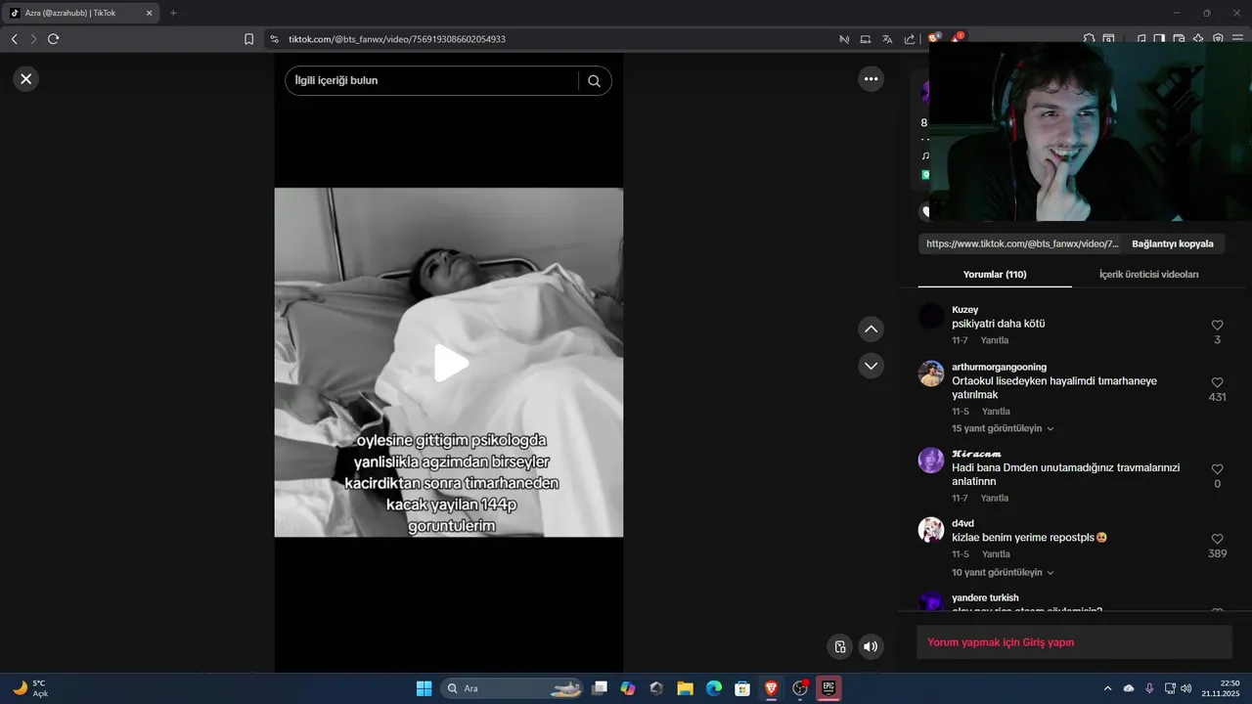The image size is (1252, 704).
Task: Open the volume control in system tray
Action: pyautogui.click(x=1186, y=688)
